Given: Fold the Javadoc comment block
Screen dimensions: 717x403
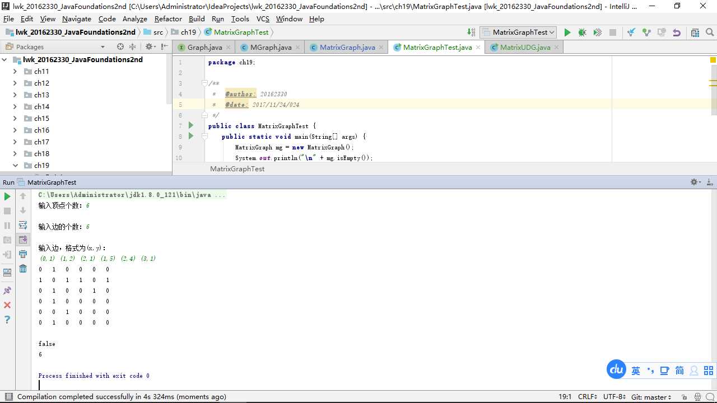Looking at the screenshot, I should [204, 83].
